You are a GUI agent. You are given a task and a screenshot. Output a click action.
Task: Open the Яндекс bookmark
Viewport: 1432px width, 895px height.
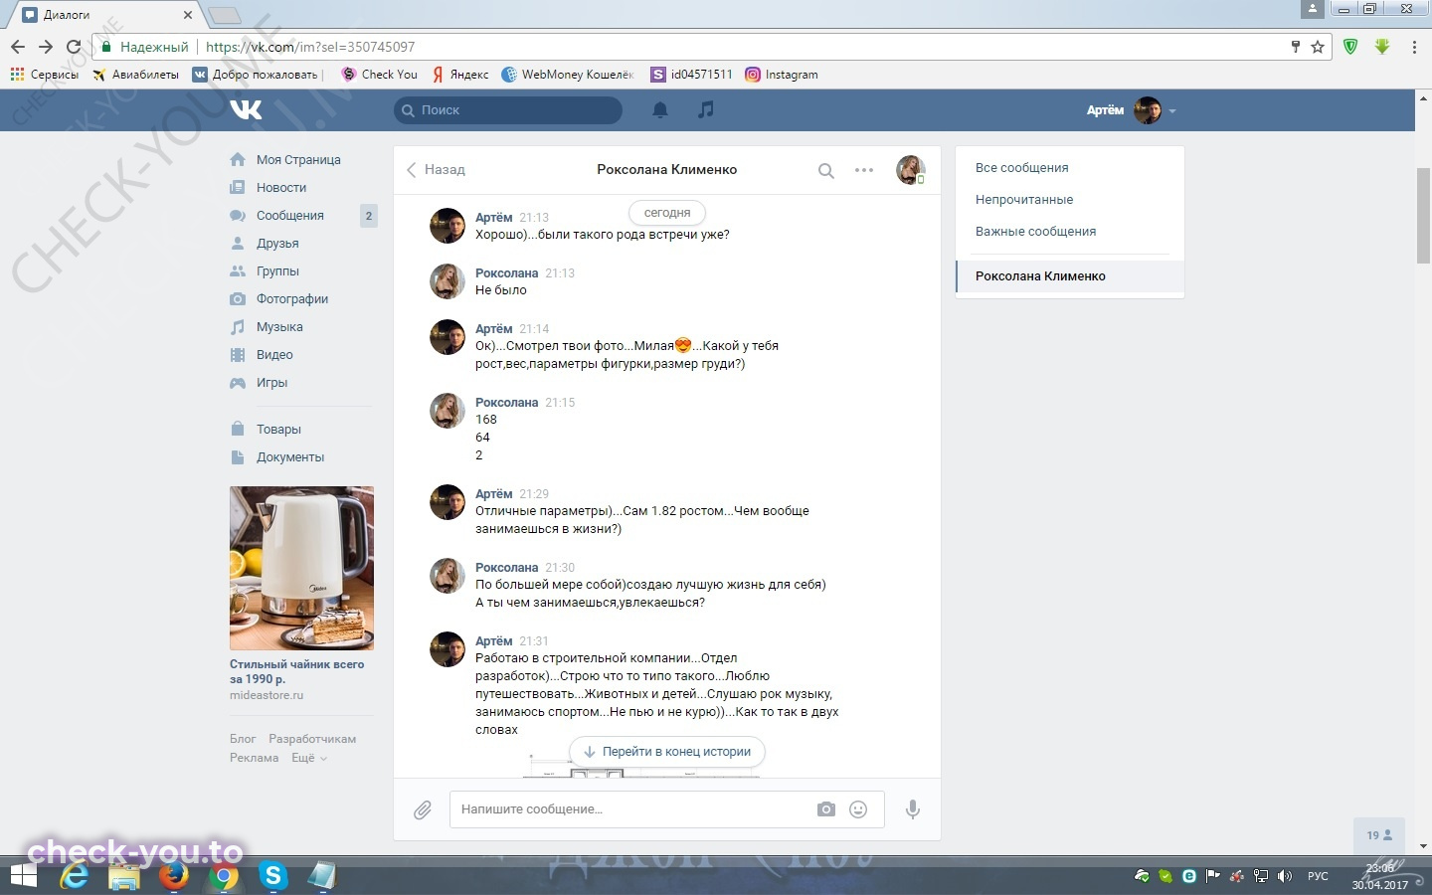coord(459,75)
